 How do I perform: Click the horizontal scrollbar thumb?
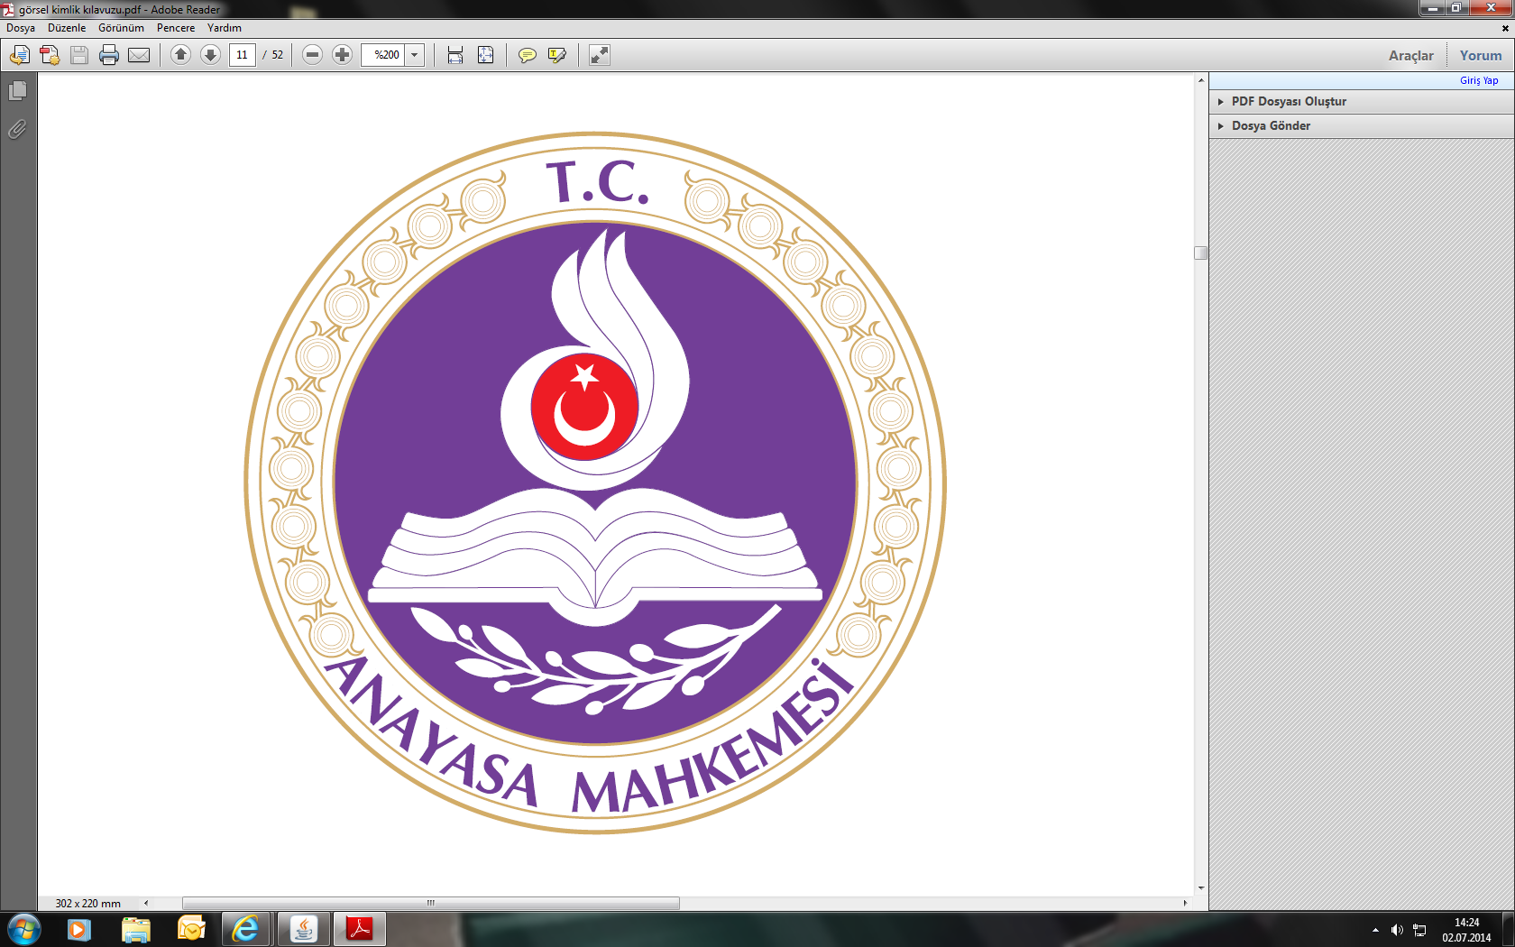click(x=431, y=903)
